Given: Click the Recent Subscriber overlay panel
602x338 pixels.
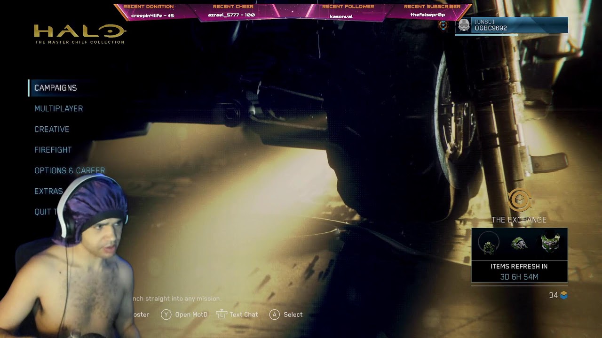Looking at the screenshot, I should [x=432, y=11].
